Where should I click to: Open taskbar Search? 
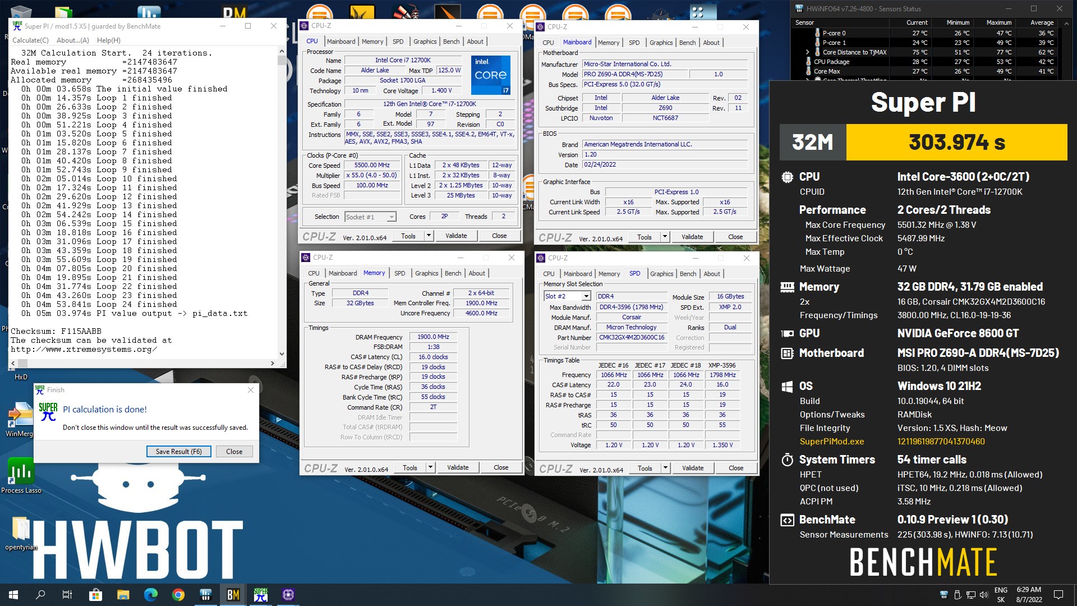tap(40, 595)
